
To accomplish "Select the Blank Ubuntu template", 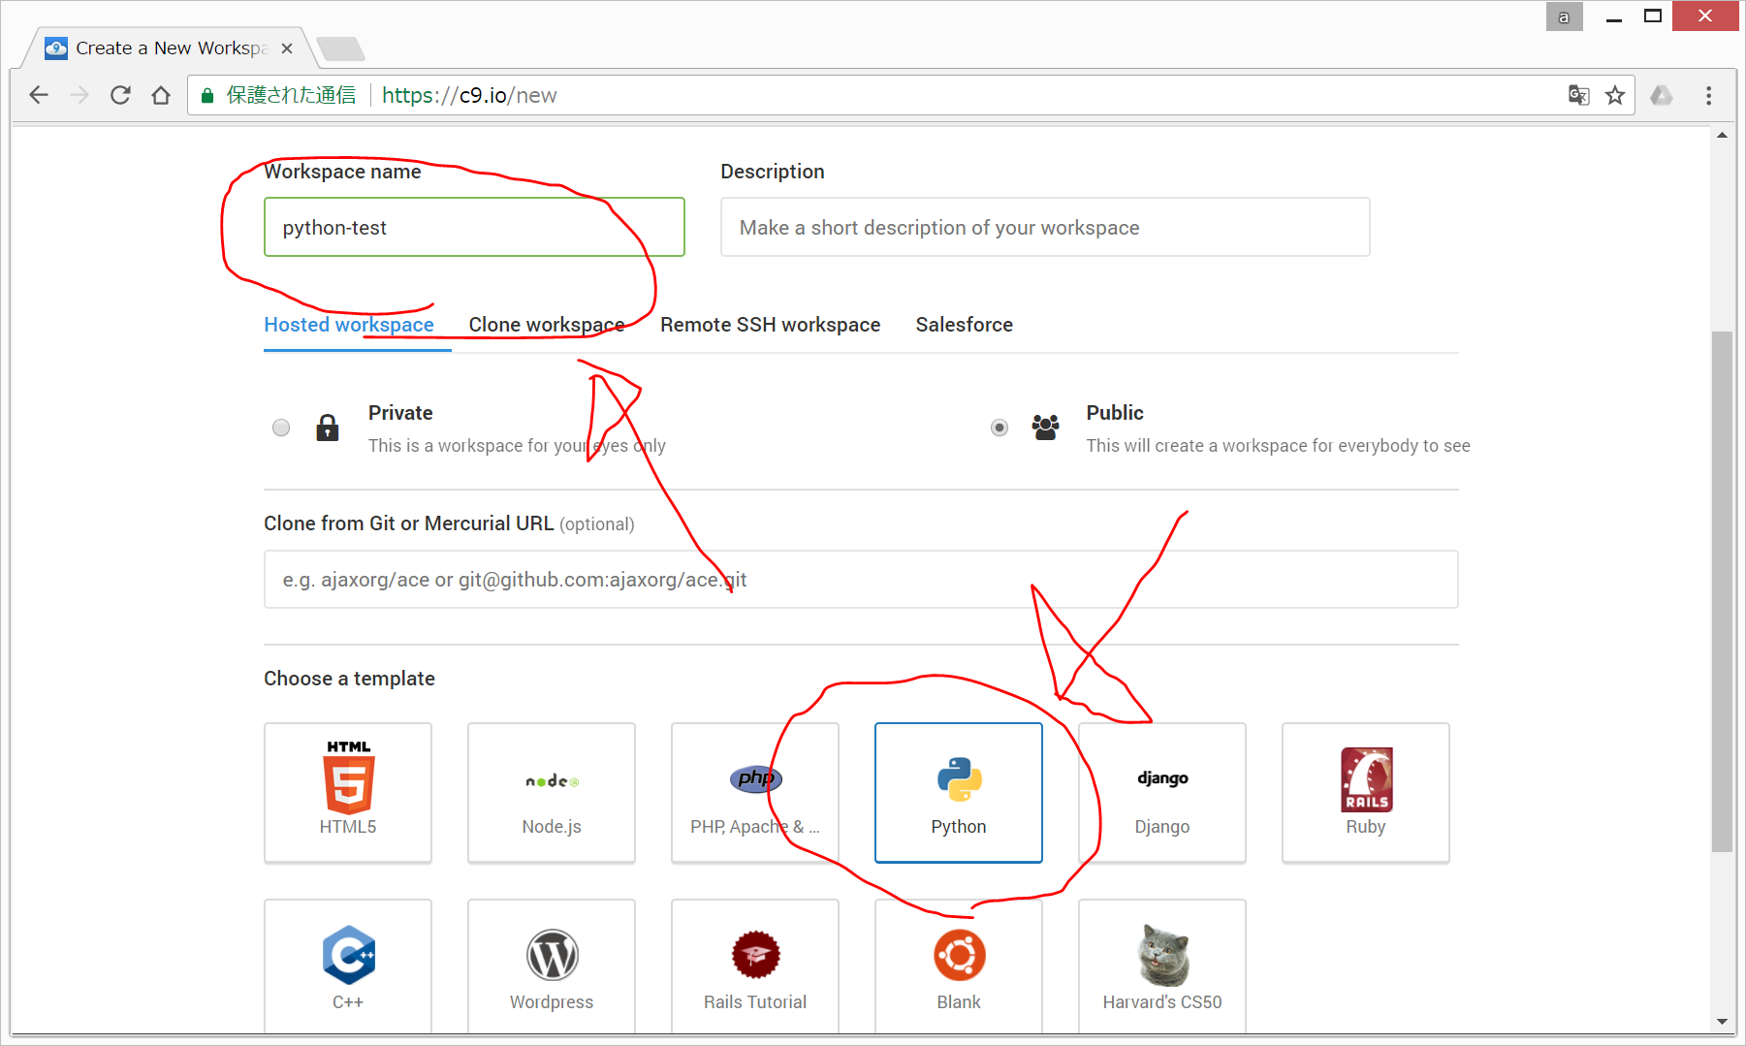I will click(958, 966).
